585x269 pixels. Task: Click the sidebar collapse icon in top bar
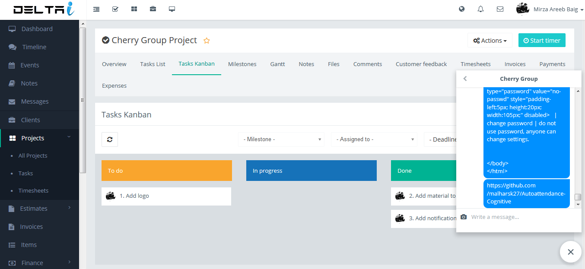tap(96, 9)
